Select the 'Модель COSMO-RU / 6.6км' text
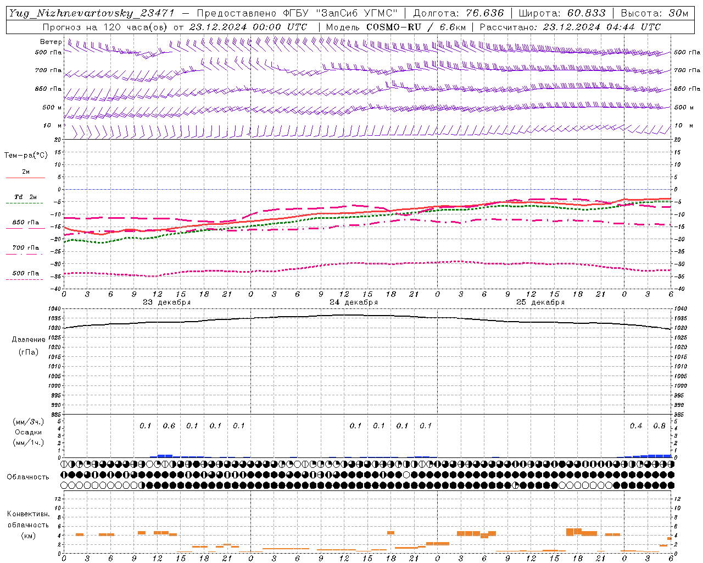Viewport: 703px width, 563px height. (396, 27)
